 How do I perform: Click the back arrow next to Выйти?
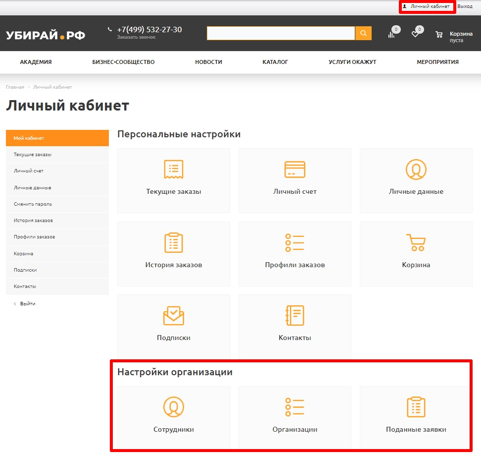coord(15,304)
